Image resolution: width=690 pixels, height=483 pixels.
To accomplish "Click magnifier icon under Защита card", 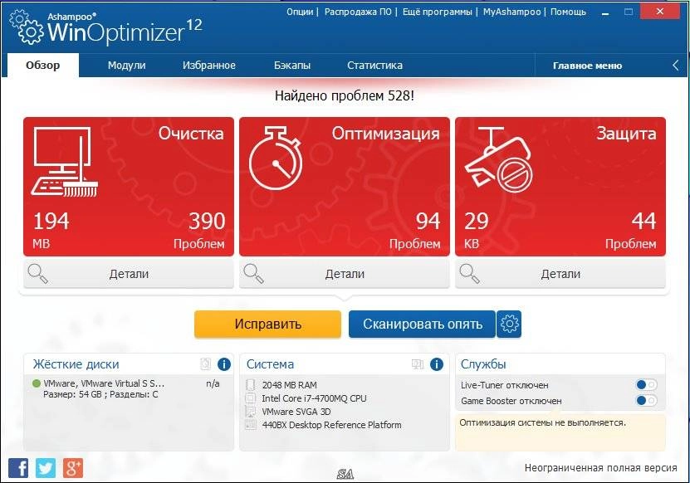I will [469, 274].
